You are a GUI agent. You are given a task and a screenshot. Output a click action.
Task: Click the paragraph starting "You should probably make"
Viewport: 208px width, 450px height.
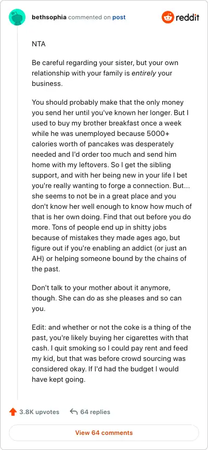(112, 186)
